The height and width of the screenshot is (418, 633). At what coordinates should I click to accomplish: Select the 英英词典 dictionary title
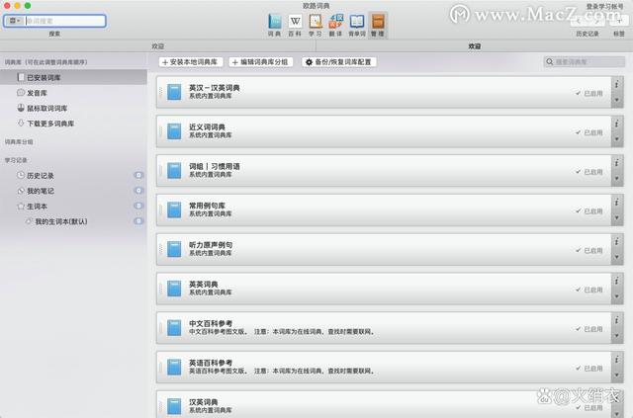[x=204, y=285]
